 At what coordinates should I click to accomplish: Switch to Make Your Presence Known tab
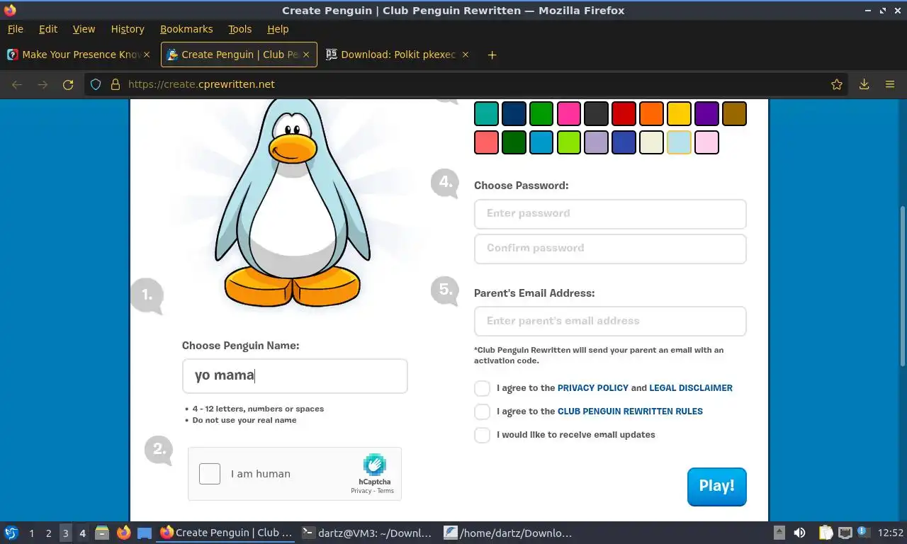coord(79,55)
